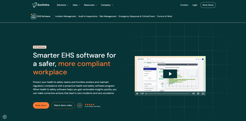Click the video time 1:17
Screen dimensions: 246x121
coord(142,94)
